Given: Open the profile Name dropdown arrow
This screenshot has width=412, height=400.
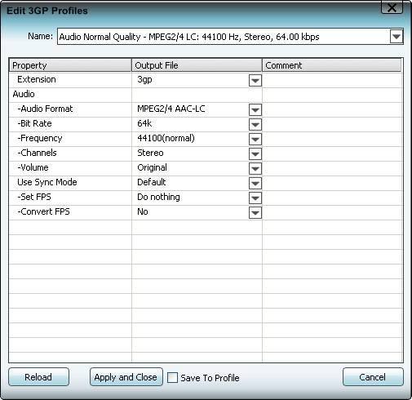Looking at the screenshot, I should (396, 37).
